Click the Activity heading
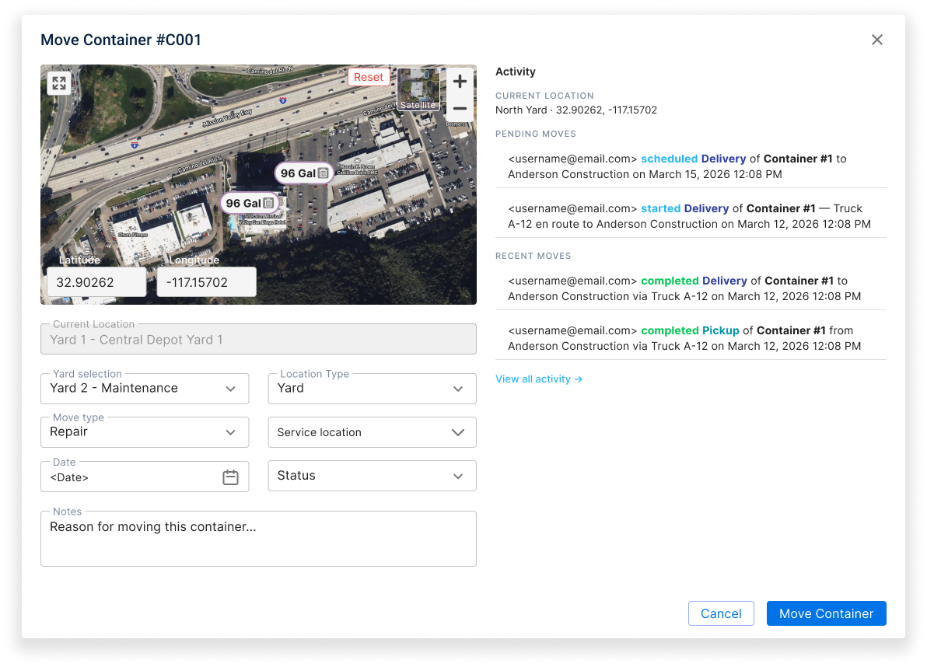This screenshot has width=927, height=667. (x=516, y=72)
